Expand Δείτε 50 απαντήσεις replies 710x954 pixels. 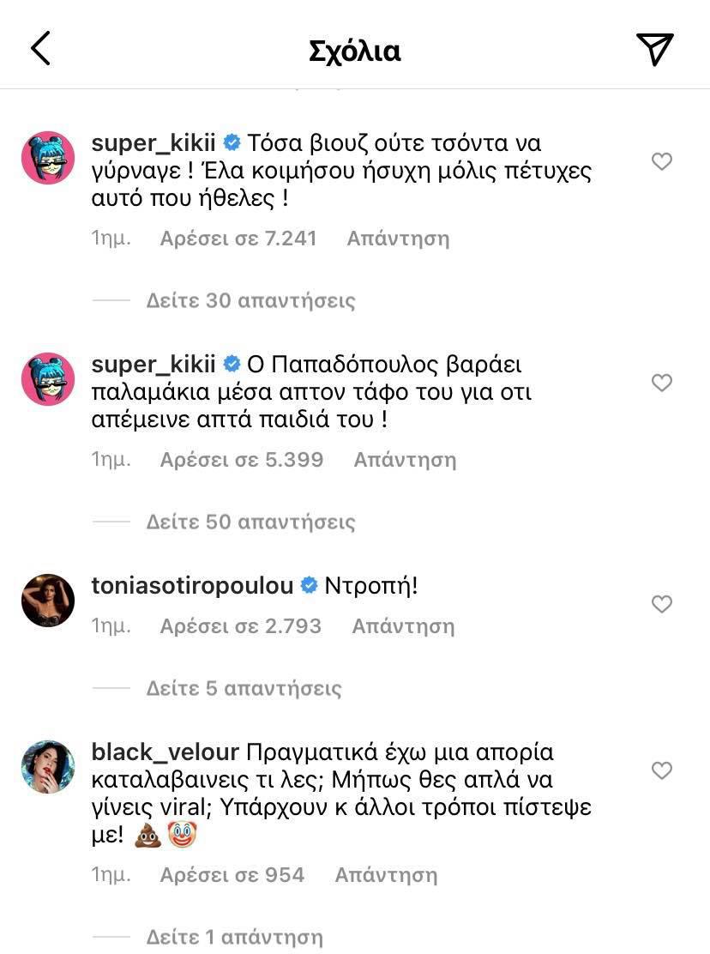250,522
